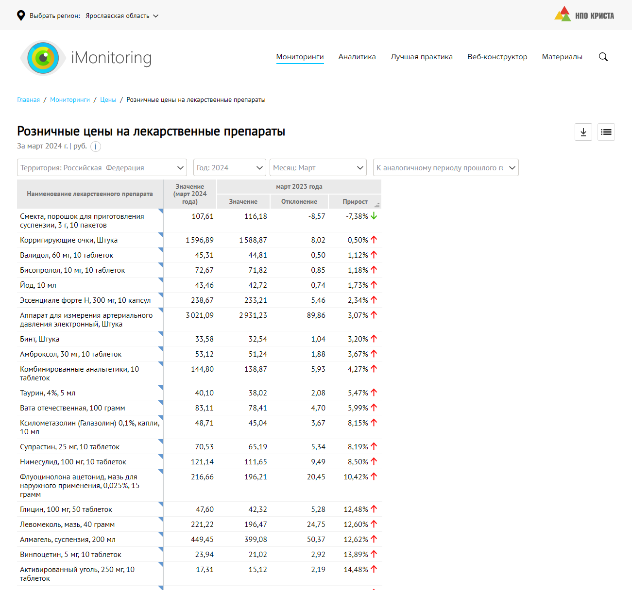Click the red up arrow for Таурин
632x590 pixels.
tap(374, 393)
